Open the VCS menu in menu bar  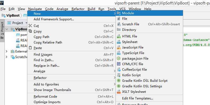tap(122, 9)
